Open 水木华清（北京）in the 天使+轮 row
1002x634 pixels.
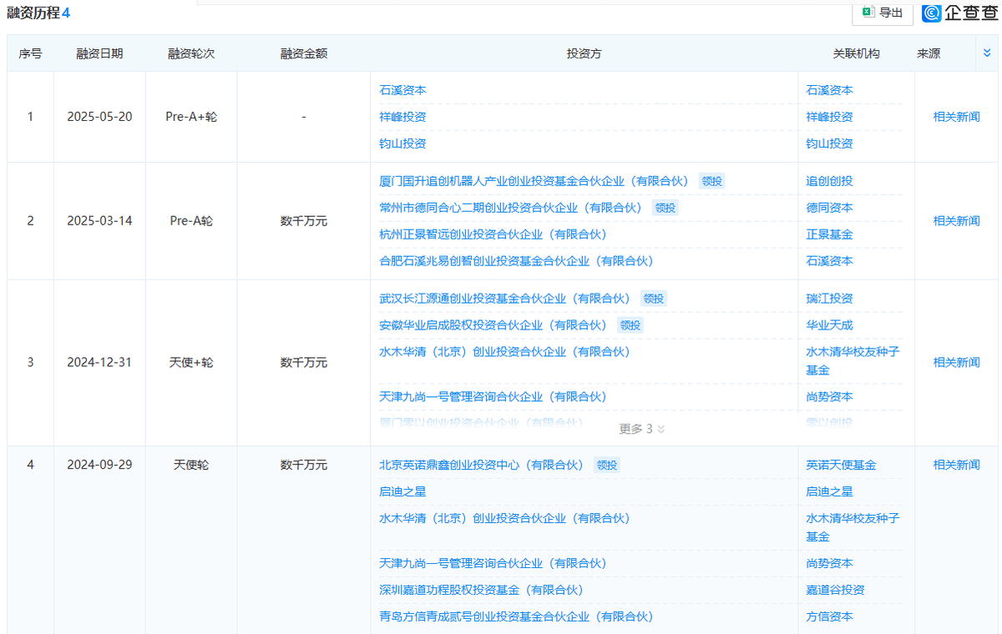pyautogui.click(x=505, y=351)
